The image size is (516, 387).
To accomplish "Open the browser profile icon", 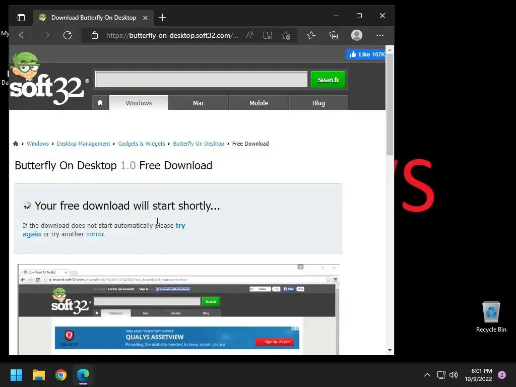I will pyautogui.click(x=357, y=35).
